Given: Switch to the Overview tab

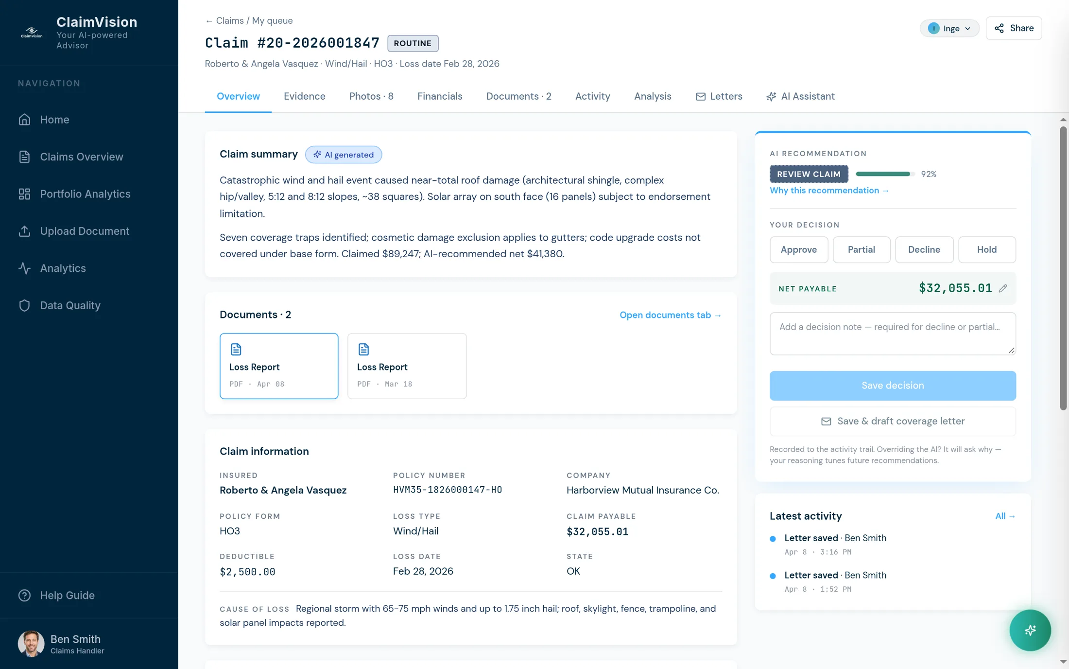Looking at the screenshot, I should pos(238,96).
